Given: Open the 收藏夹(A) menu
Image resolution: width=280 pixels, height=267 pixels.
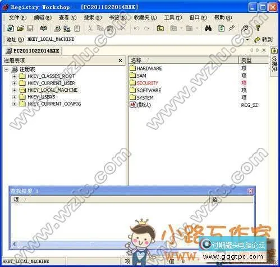Looking at the screenshot, I should 145,17.
